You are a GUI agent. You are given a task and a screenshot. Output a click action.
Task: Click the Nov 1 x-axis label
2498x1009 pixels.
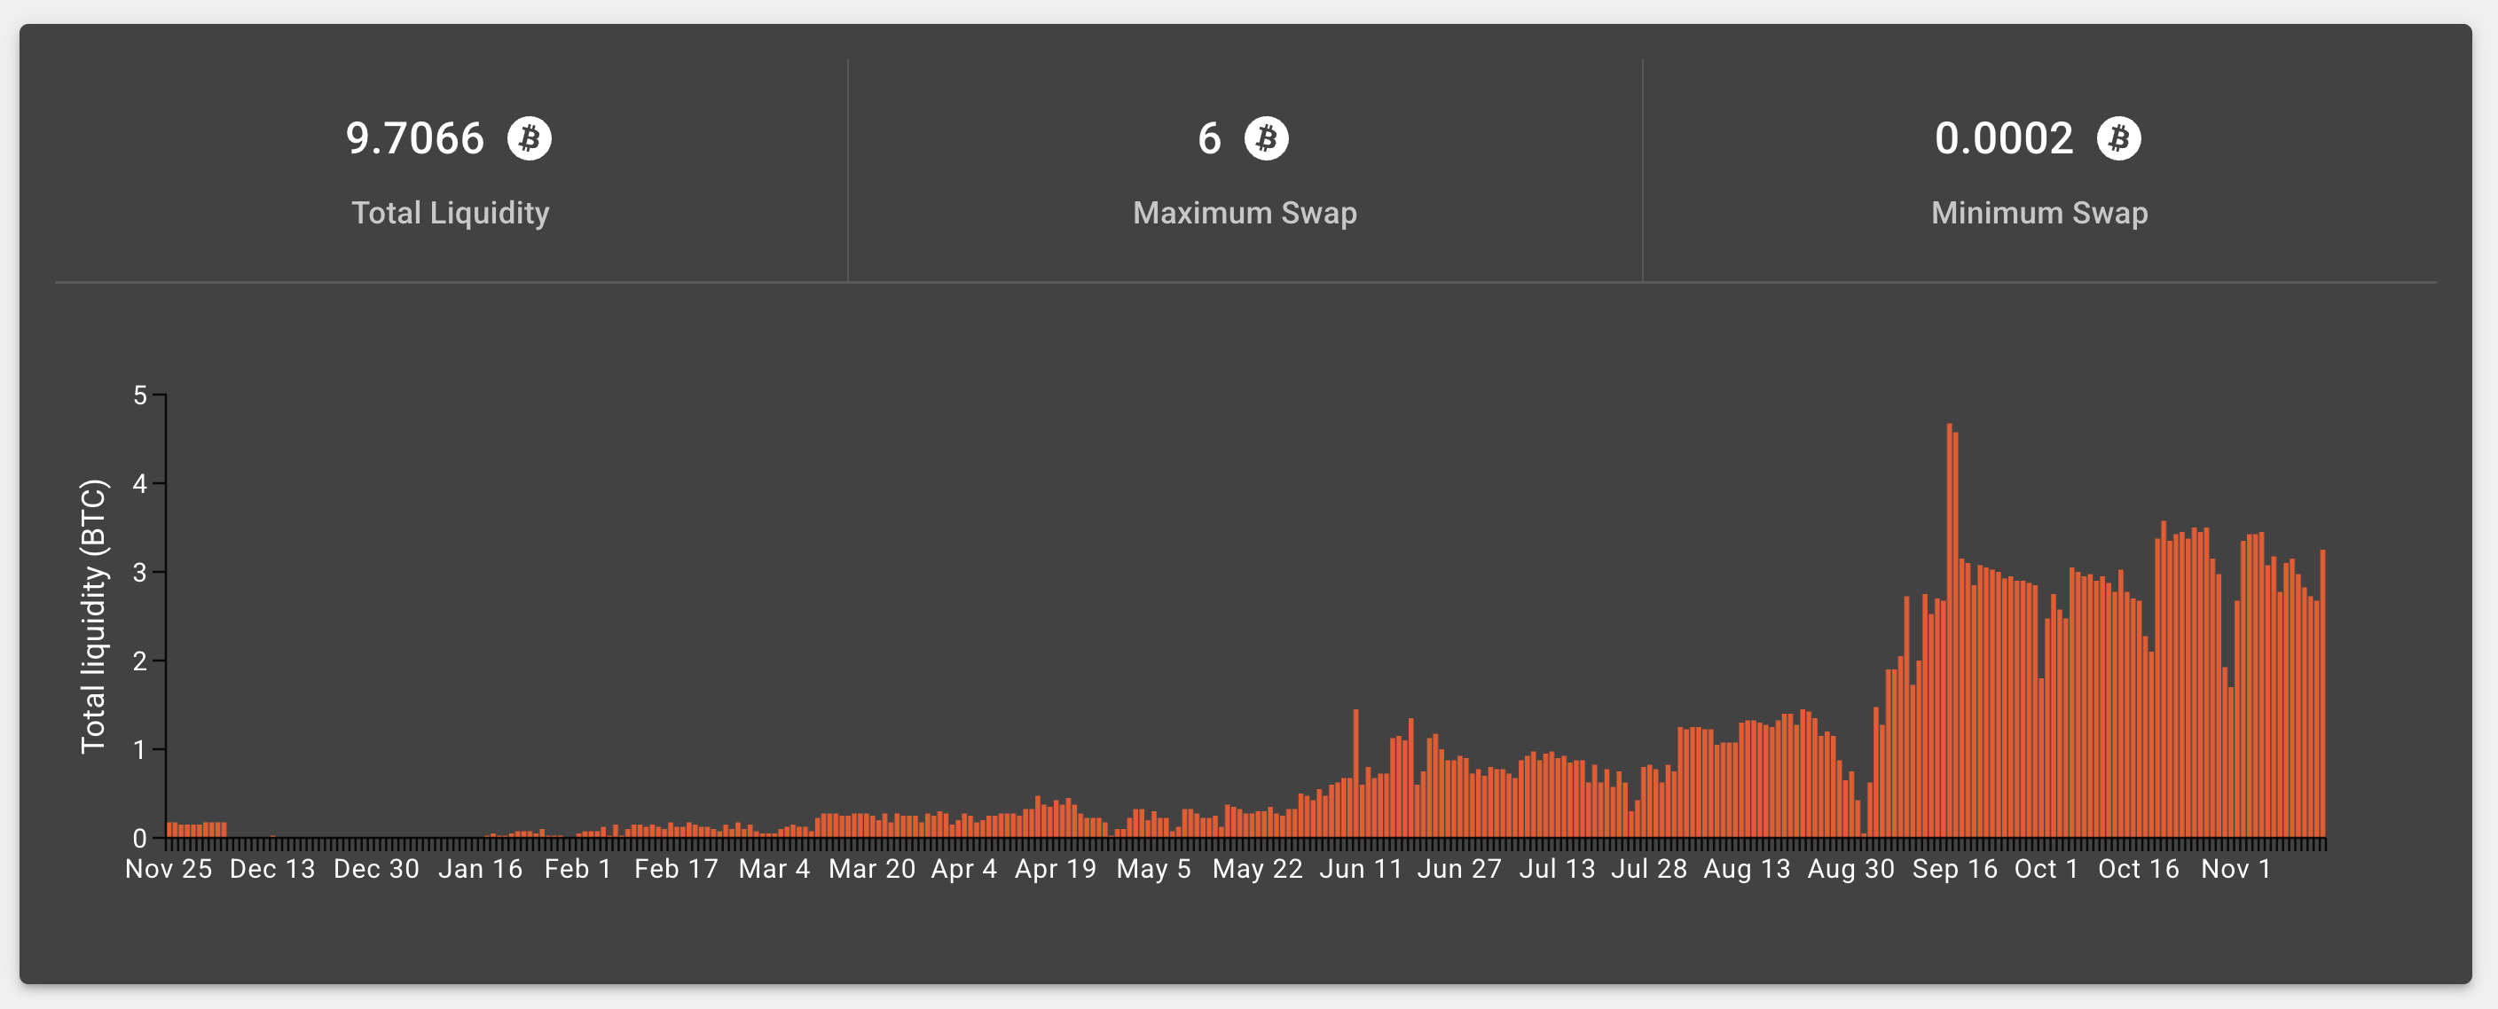2236,868
